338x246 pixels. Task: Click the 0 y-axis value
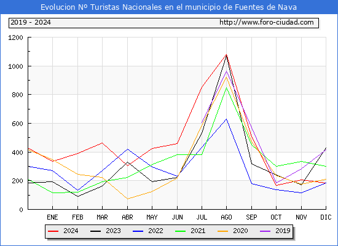(21, 210)
